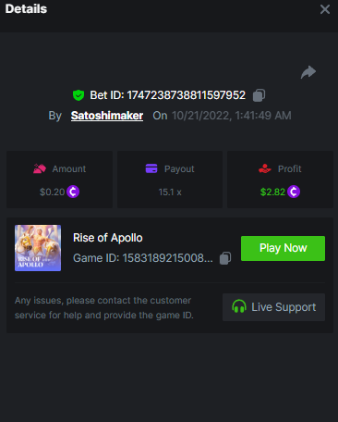This screenshot has height=422, width=338.
Task: Close the Details dialog
Action: 325,9
